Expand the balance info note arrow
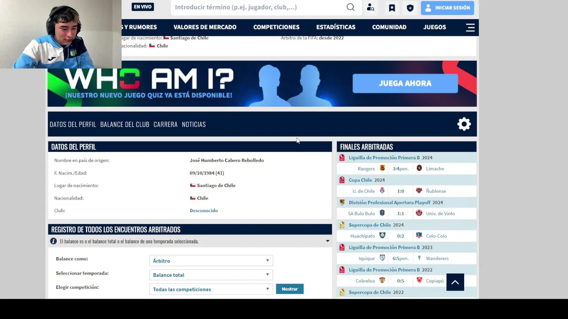 [327, 241]
